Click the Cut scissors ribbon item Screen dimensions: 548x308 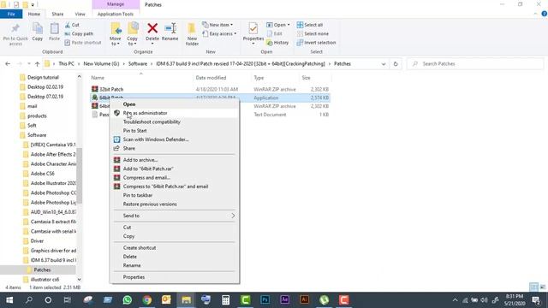pos(72,25)
